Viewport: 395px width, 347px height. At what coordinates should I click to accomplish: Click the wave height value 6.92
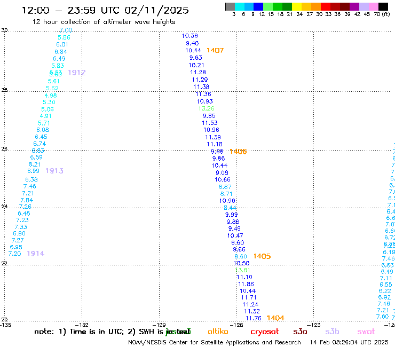click(384, 297)
